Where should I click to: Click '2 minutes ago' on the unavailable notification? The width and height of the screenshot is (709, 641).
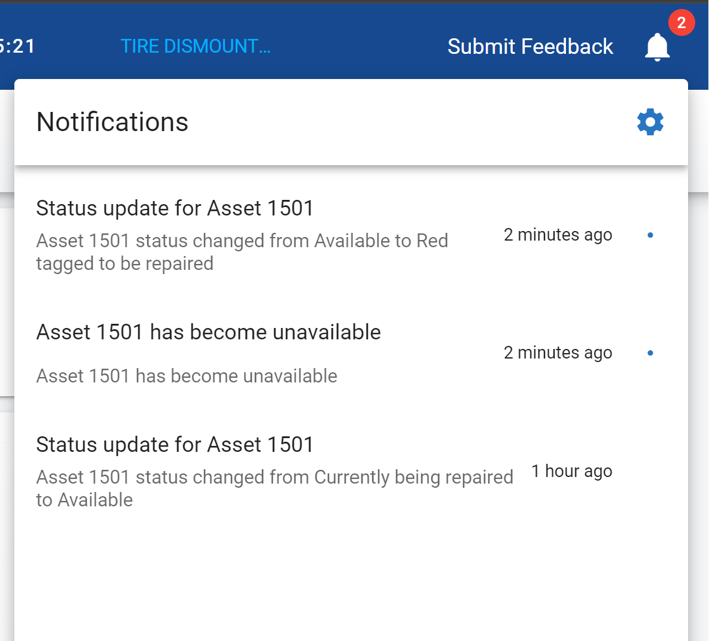[558, 353]
